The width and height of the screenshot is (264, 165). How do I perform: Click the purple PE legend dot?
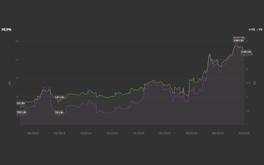[257, 29]
